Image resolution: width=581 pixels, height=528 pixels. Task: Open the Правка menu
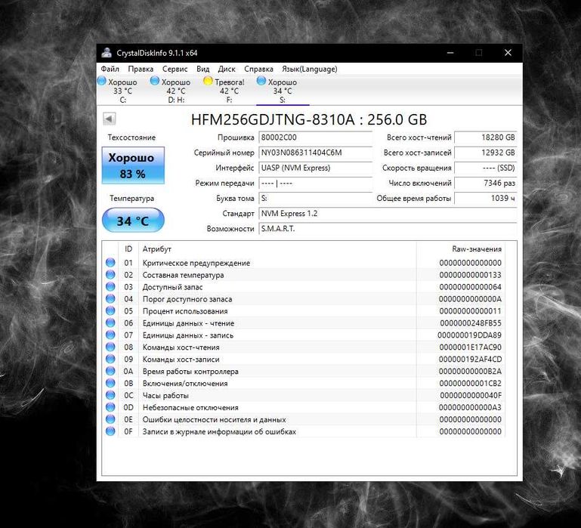click(141, 69)
